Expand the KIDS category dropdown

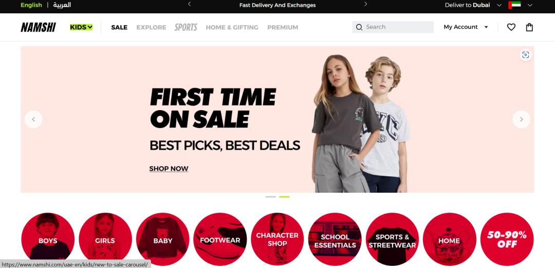pyautogui.click(x=81, y=27)
